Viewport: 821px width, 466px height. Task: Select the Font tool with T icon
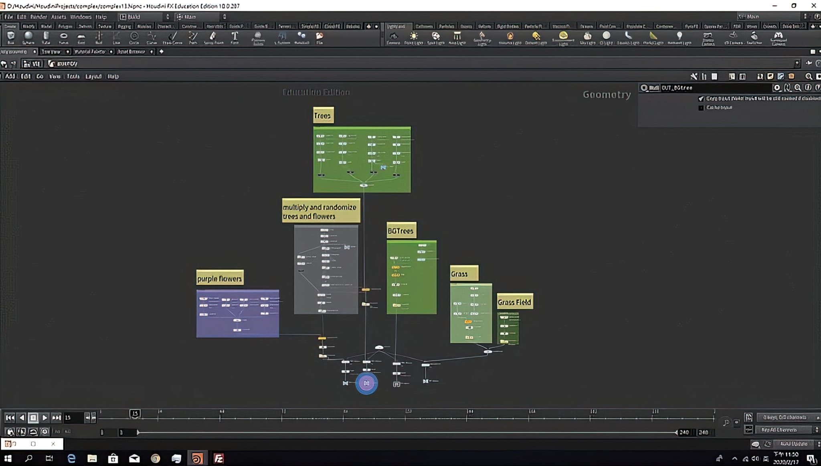click(235, 37)
